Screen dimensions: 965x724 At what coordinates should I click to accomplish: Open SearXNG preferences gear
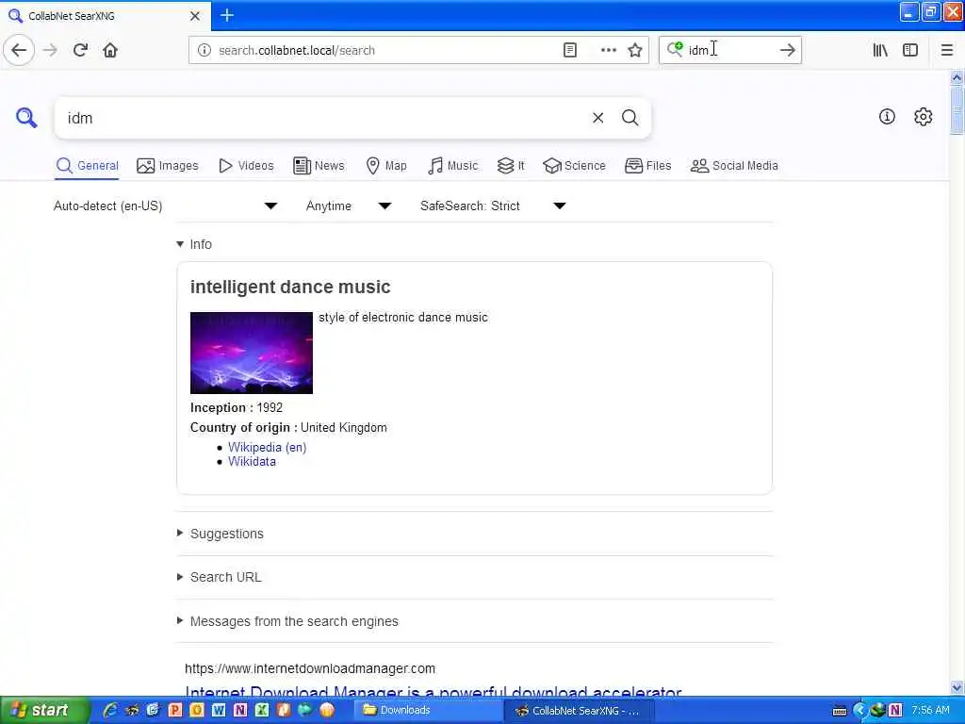coord(924,116)
